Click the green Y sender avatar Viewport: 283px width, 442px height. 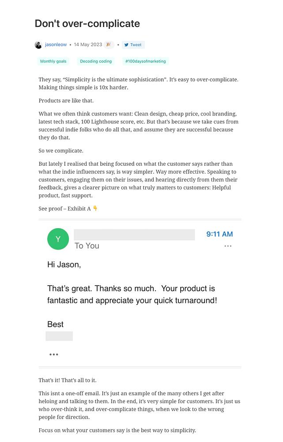click(x=58, y=239)
